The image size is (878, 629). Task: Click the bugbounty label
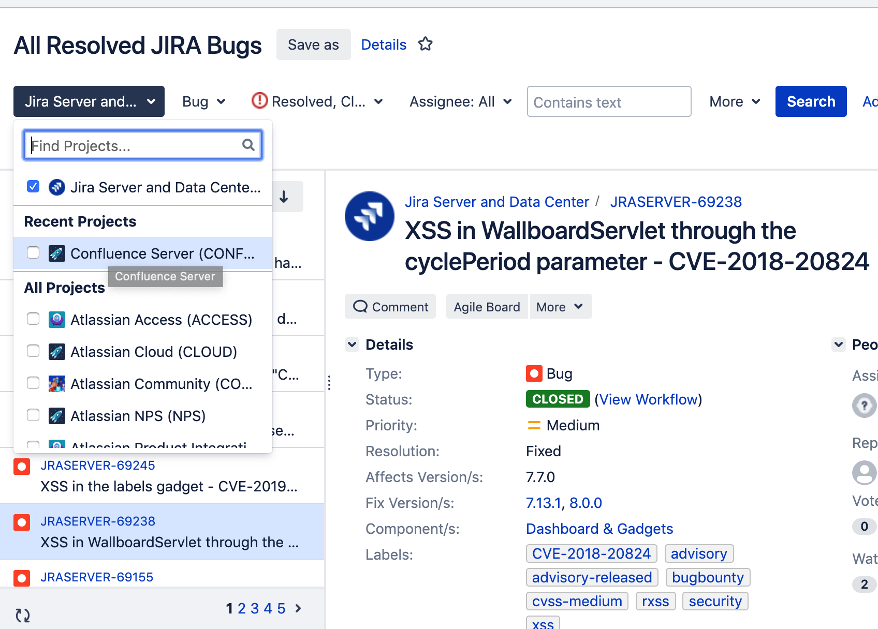click(708, 577)
